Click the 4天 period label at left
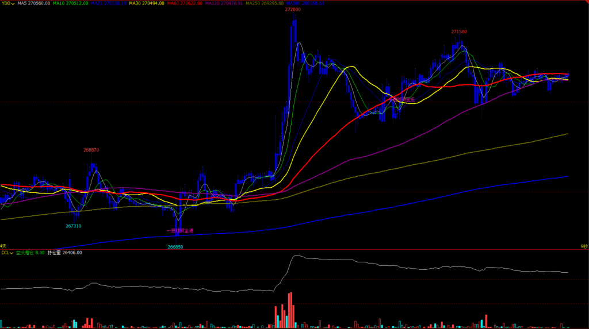The height and width of the screenshot is (329, 589). [3, 246]
